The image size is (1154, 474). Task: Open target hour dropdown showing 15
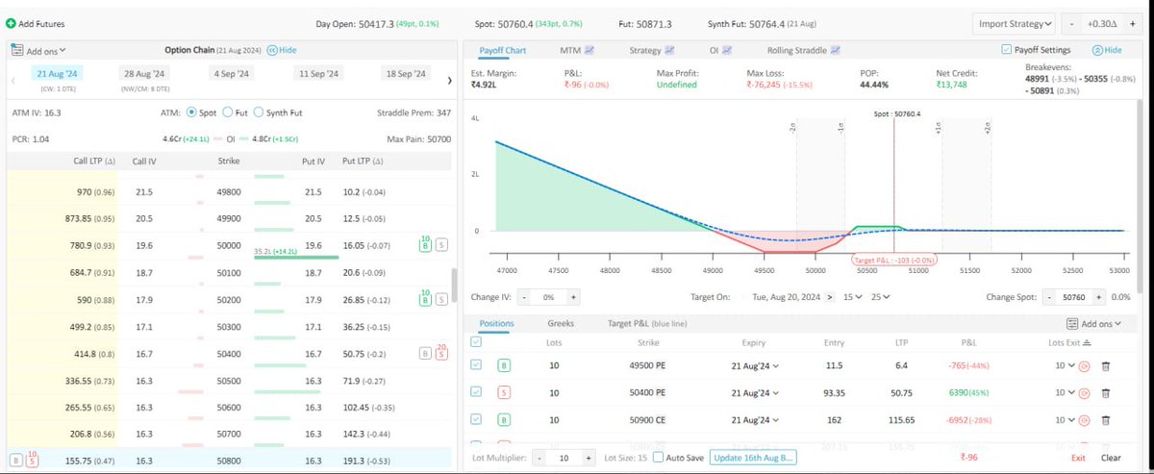pos(851,297)
